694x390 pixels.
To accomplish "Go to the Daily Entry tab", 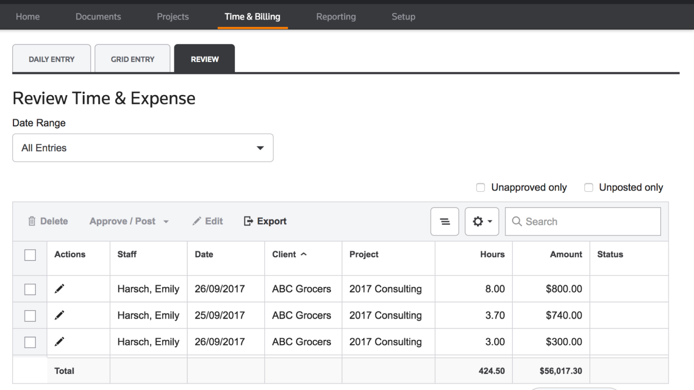I will 51,59.
